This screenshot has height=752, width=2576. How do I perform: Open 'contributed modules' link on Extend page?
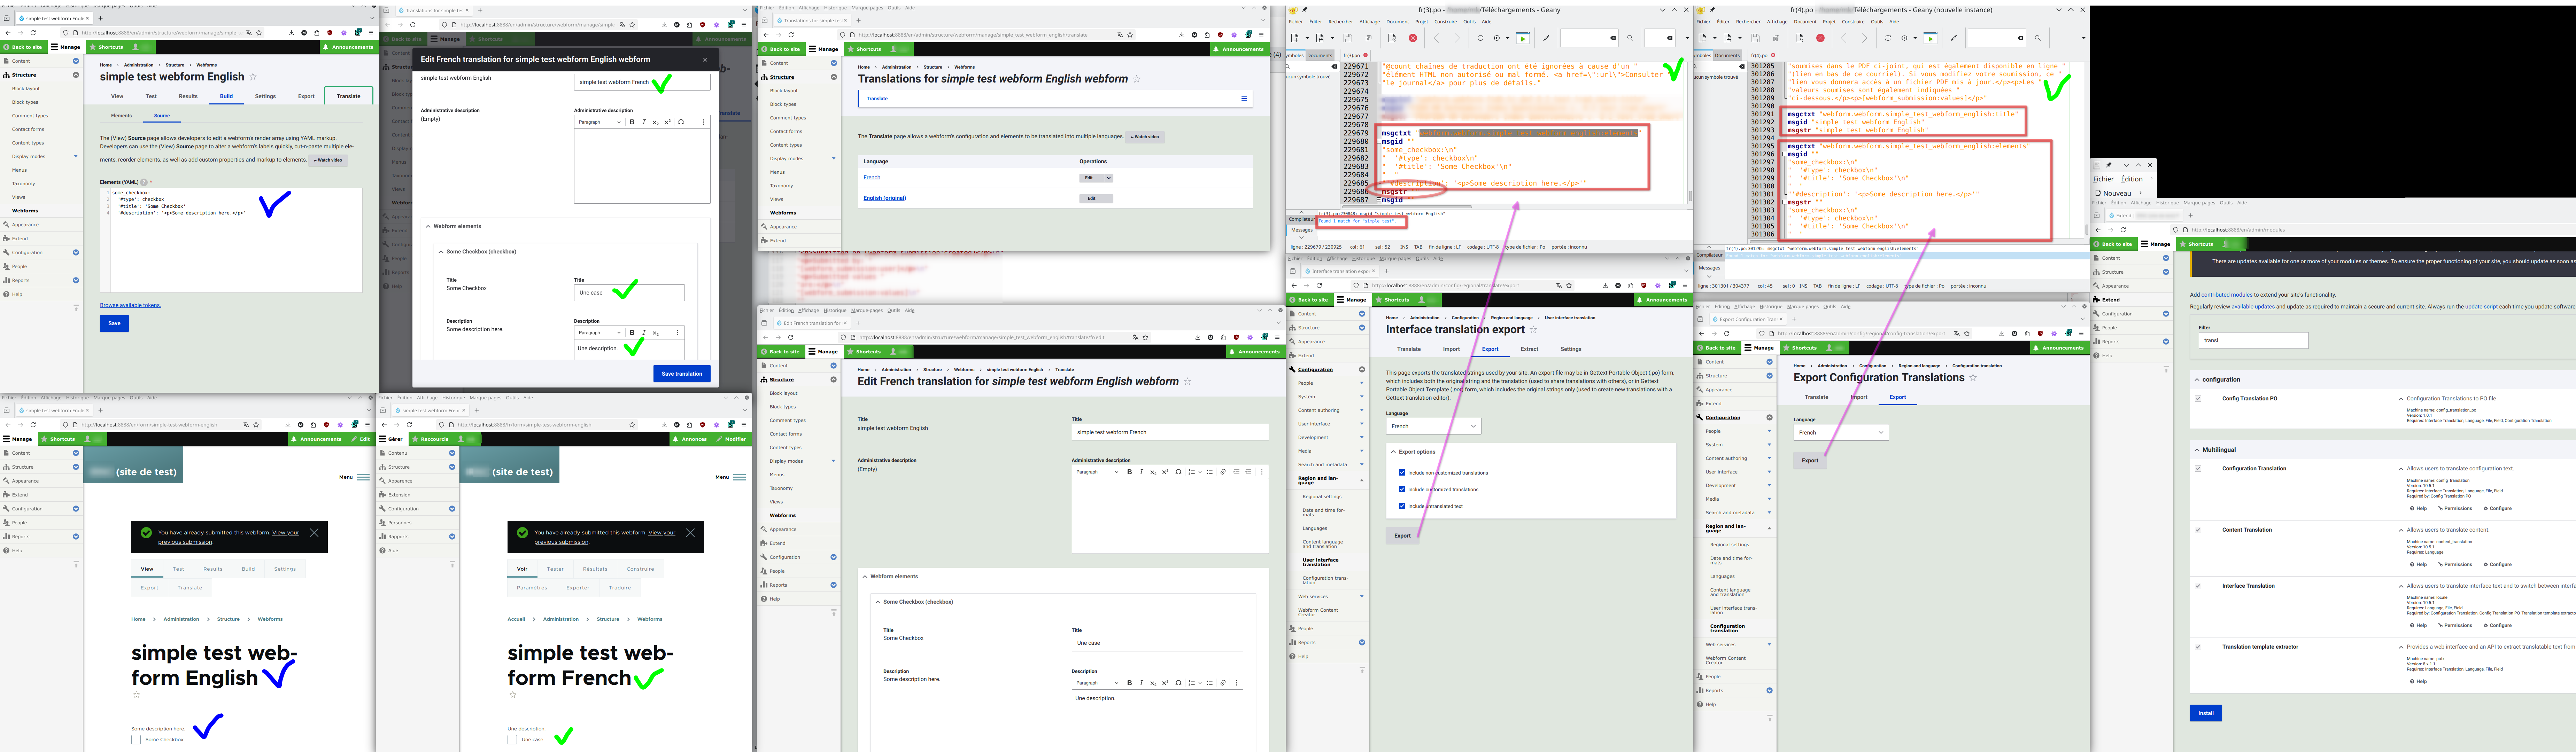point(2227,295)
